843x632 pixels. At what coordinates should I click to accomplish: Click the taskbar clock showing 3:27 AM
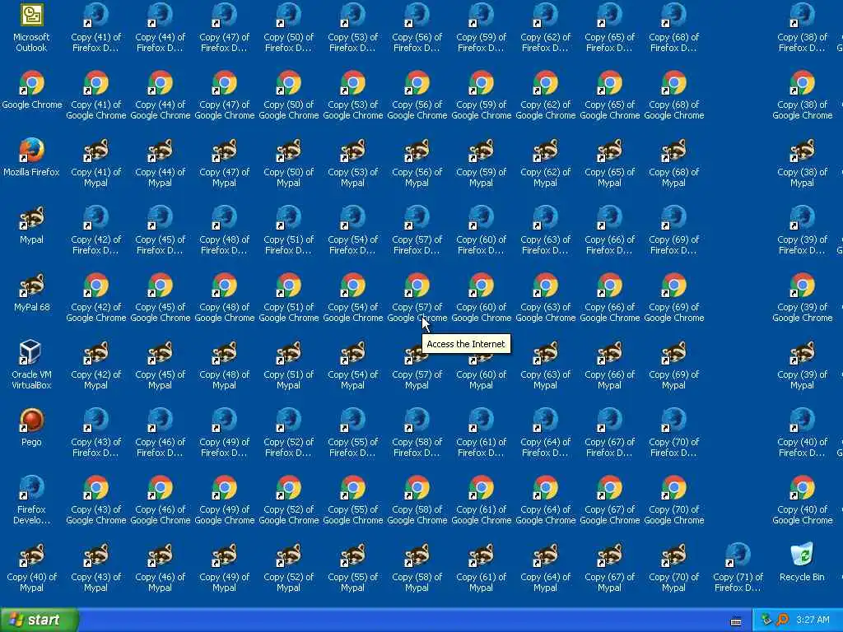tap(813, 620)
